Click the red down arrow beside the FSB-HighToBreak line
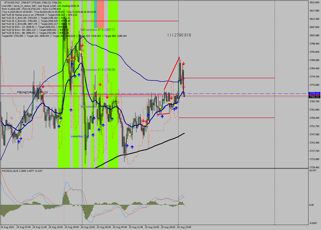This screenshot has height=230, width=321. pyautogui.click(x=43, y=86)
